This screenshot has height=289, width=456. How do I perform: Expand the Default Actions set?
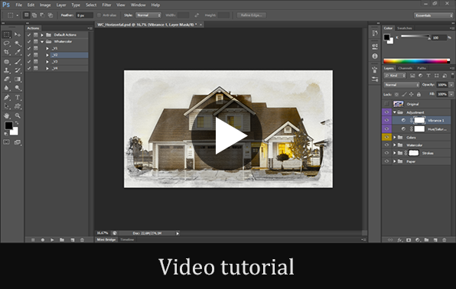pyautogui.click(x=42, y=35)
